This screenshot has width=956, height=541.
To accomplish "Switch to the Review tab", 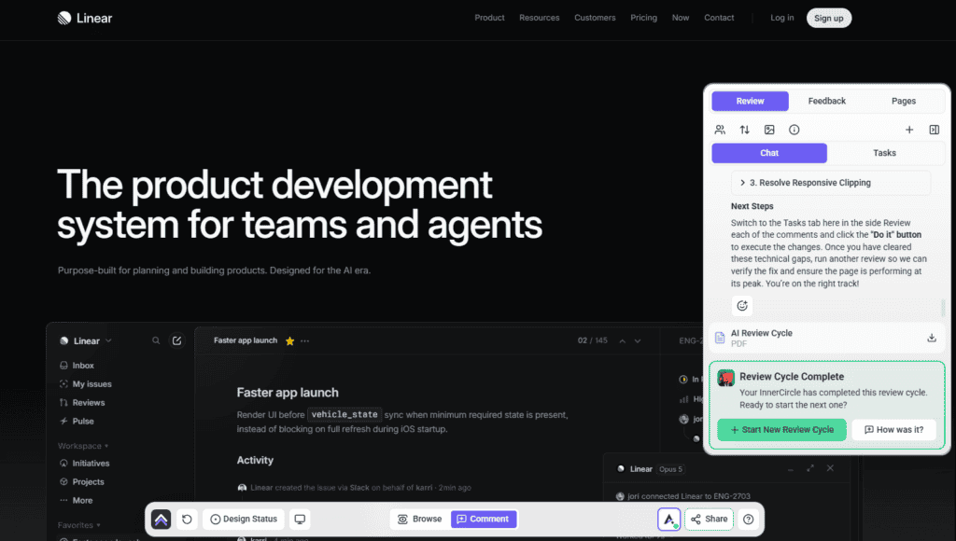I will coord(750,101).
